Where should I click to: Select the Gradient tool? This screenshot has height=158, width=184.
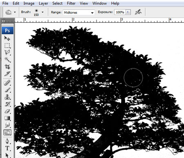pos(7,118)
